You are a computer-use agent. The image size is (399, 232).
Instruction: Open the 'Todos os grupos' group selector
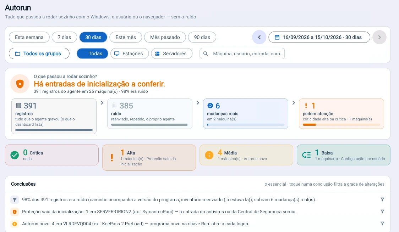pos(39,53)
